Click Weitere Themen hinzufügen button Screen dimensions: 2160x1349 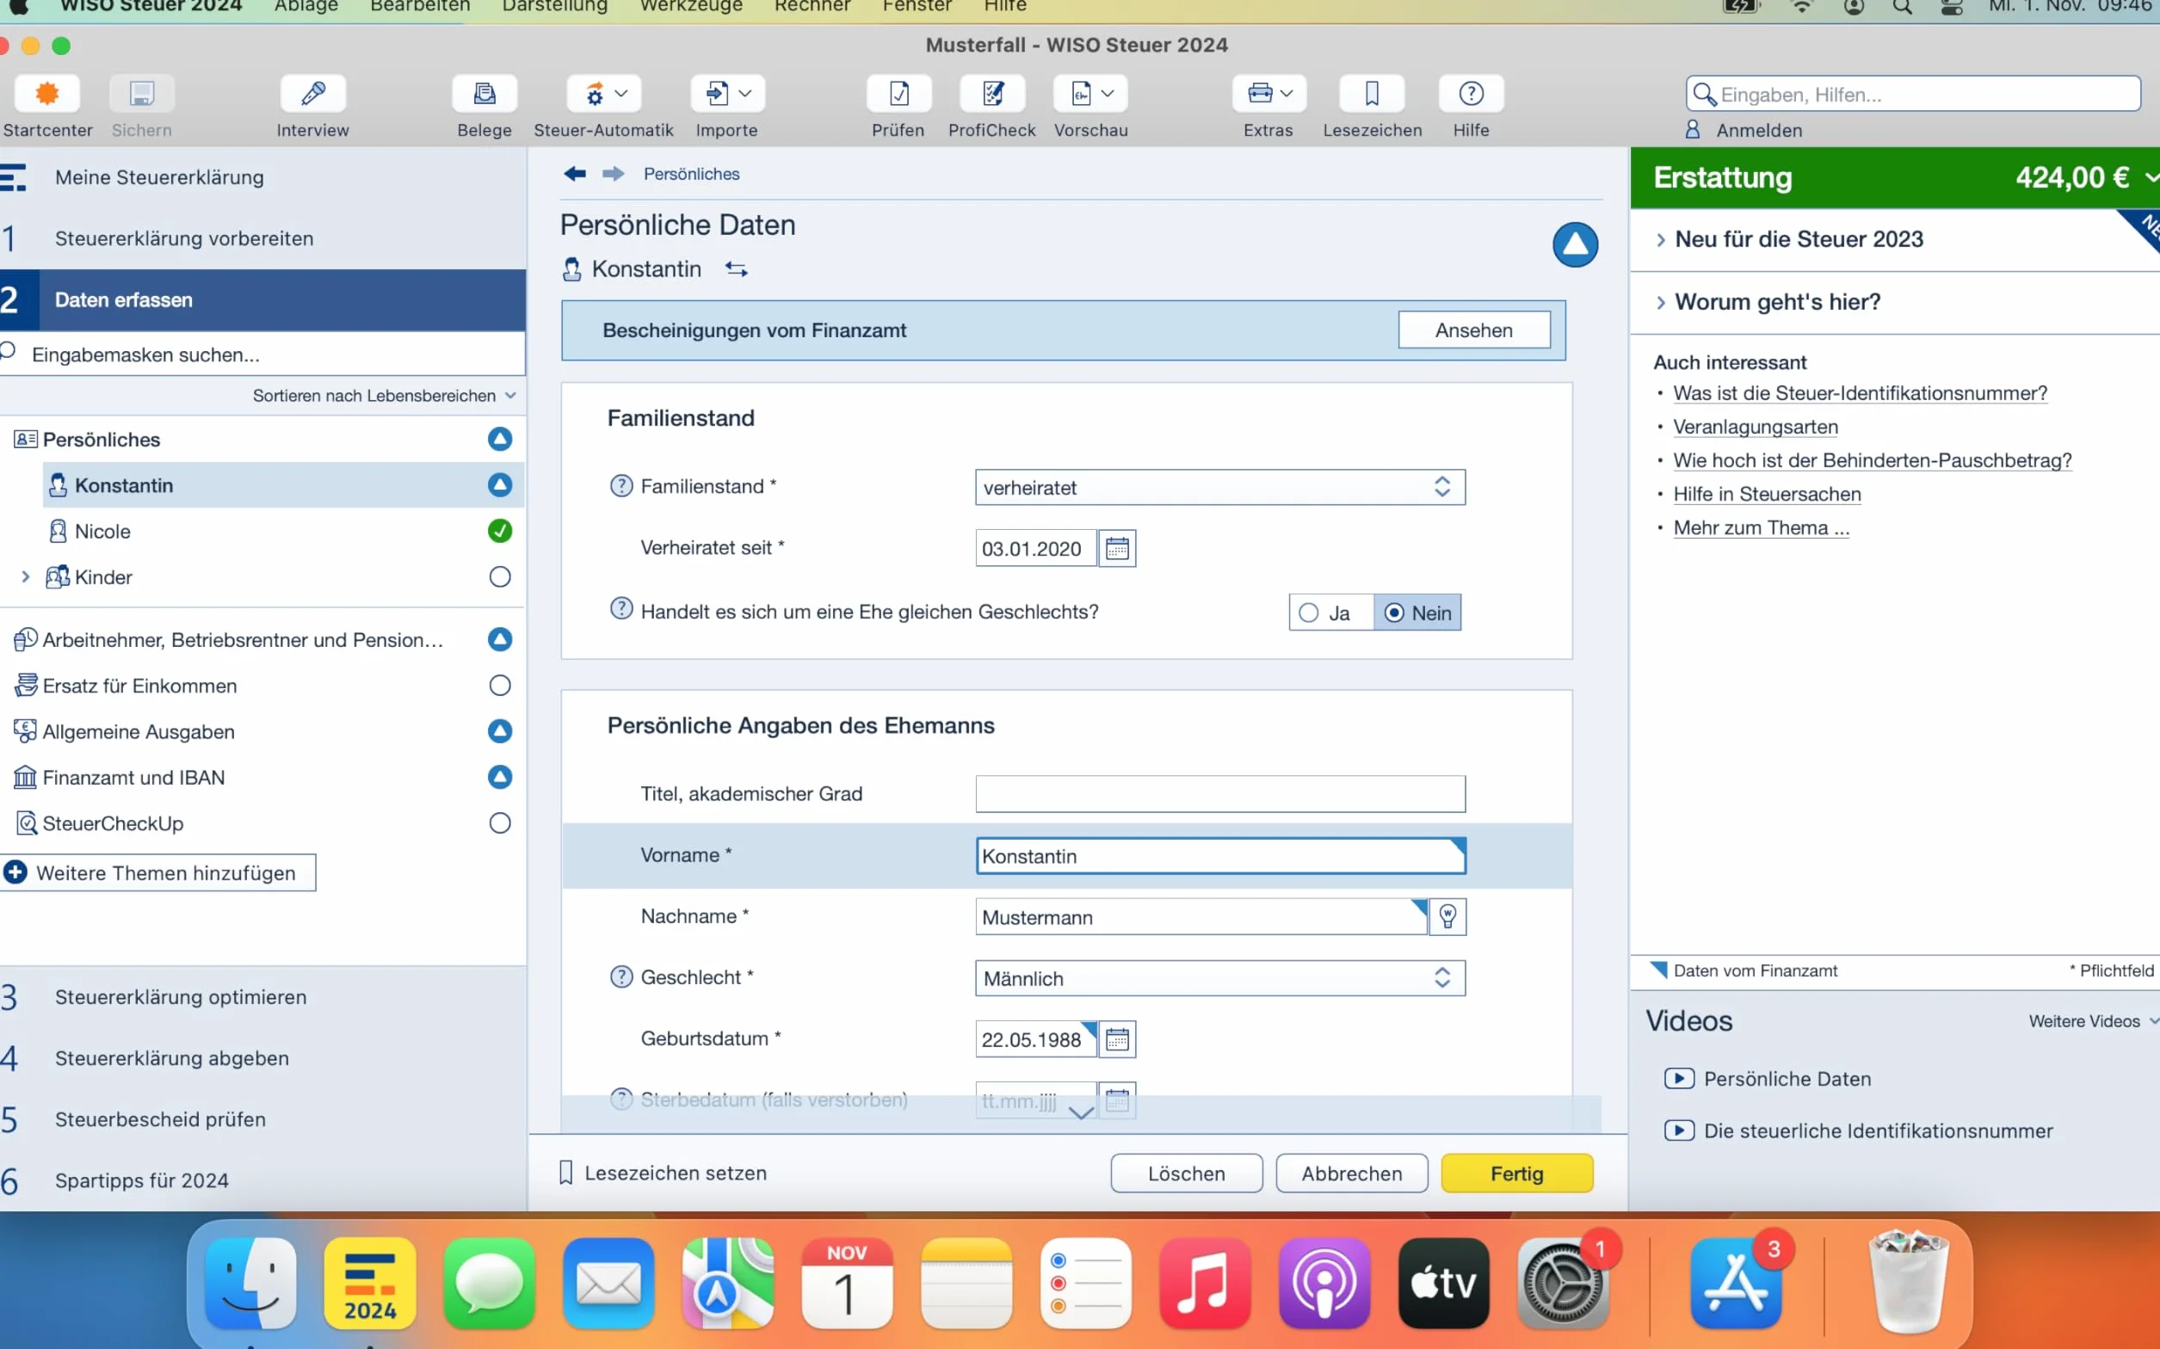click(158, 872)
